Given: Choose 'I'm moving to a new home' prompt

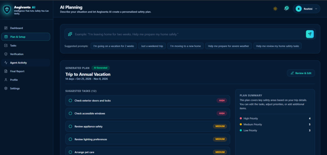Looking at the screenshot, I should tap(185, 46).
